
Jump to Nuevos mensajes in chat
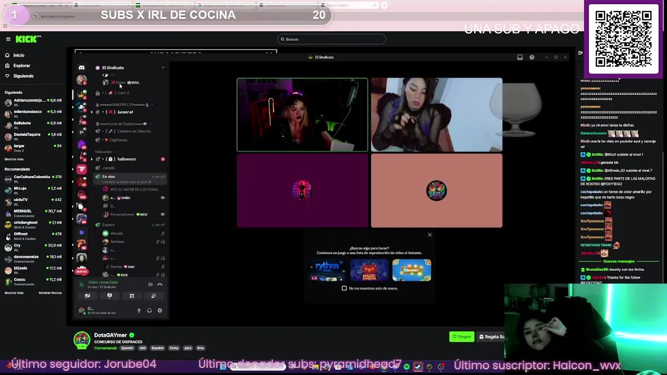tap(619, 261)
